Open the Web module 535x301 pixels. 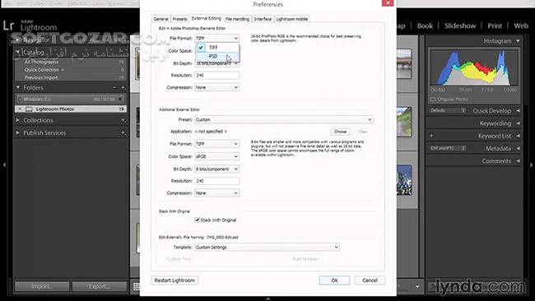pos(521,26)
